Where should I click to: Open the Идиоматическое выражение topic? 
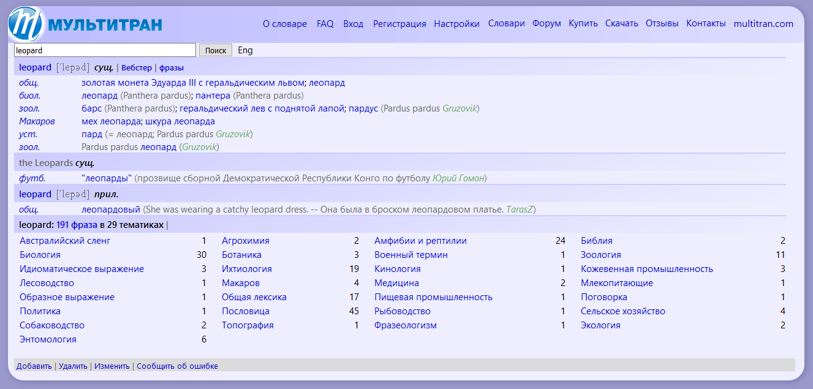click(x=81, y=269)
